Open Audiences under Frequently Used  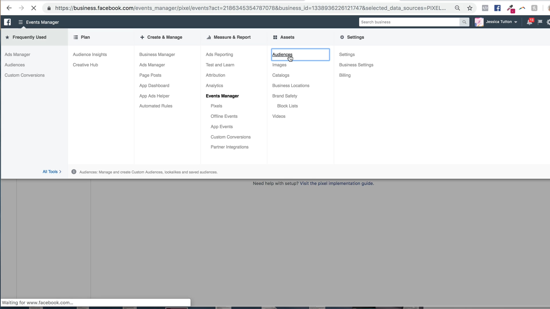click(15, 65)
